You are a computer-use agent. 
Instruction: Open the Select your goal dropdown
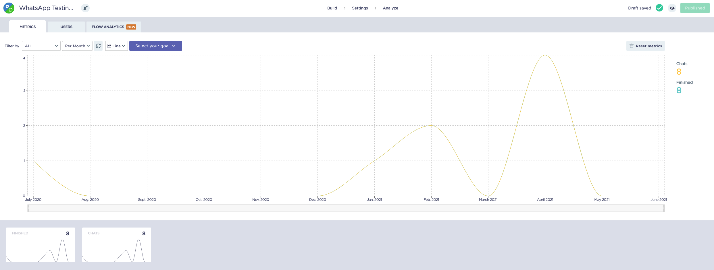pyautogui.click(x=156, y=46)
